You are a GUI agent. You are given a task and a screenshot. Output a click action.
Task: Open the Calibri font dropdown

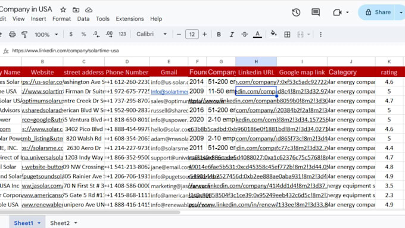pos(151,34)
